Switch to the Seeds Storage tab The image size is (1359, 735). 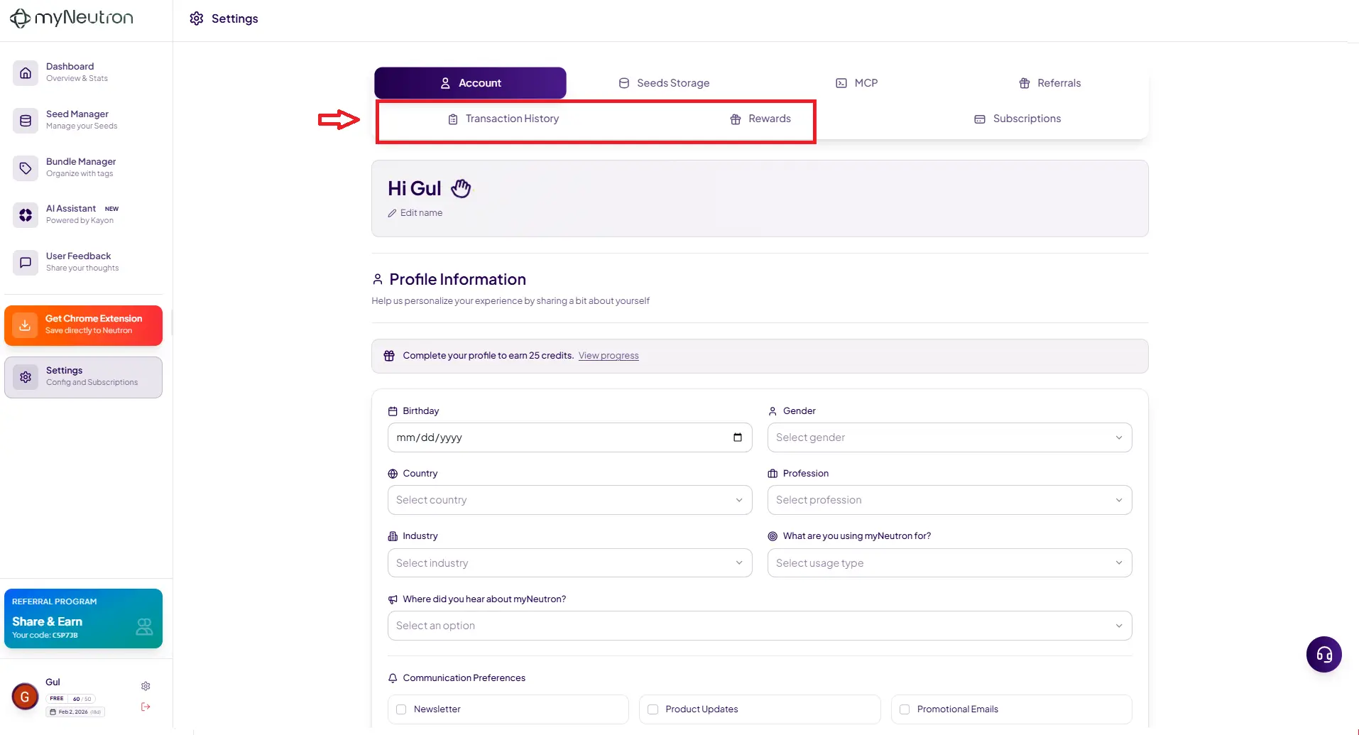coord(664,83)
